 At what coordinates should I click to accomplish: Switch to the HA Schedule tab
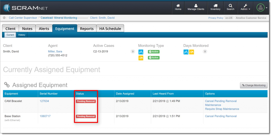pyautogui.click(x=110, y=29)
